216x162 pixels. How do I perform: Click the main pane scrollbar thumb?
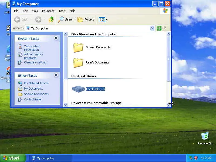(169, 59)
